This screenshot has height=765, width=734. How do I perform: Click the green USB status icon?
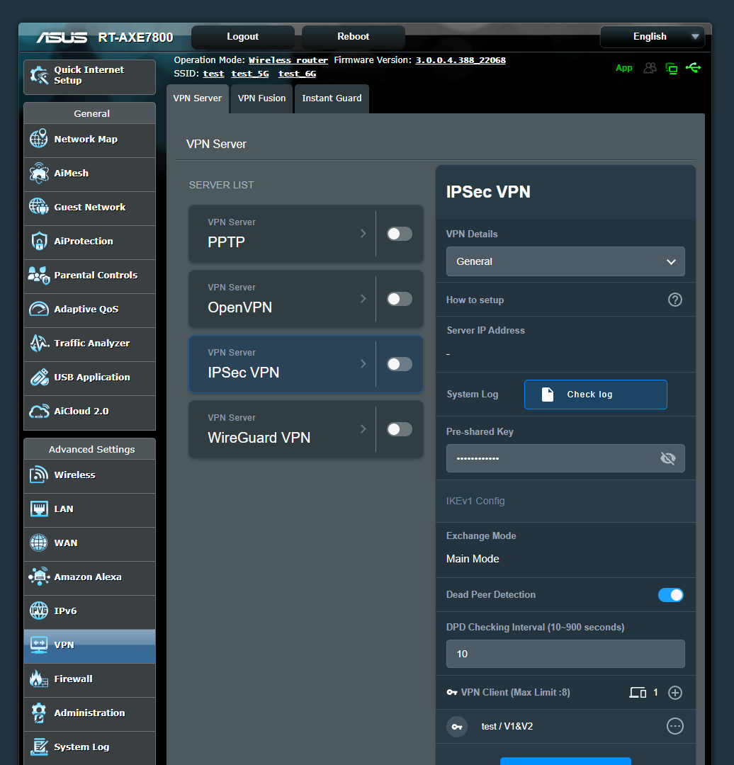693,68
